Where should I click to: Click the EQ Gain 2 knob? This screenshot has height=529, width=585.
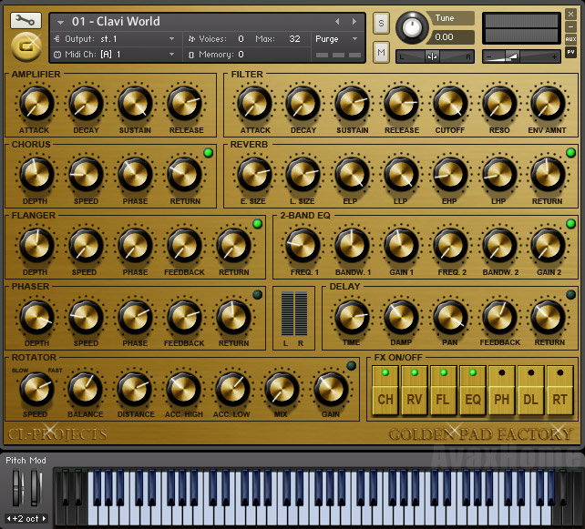click(548, 245)
